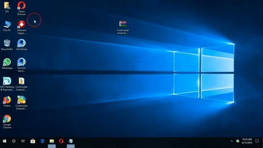Open the taskbar clock and calendar
This screenshot has width=263, height=148.
click(x=247, y=141)
